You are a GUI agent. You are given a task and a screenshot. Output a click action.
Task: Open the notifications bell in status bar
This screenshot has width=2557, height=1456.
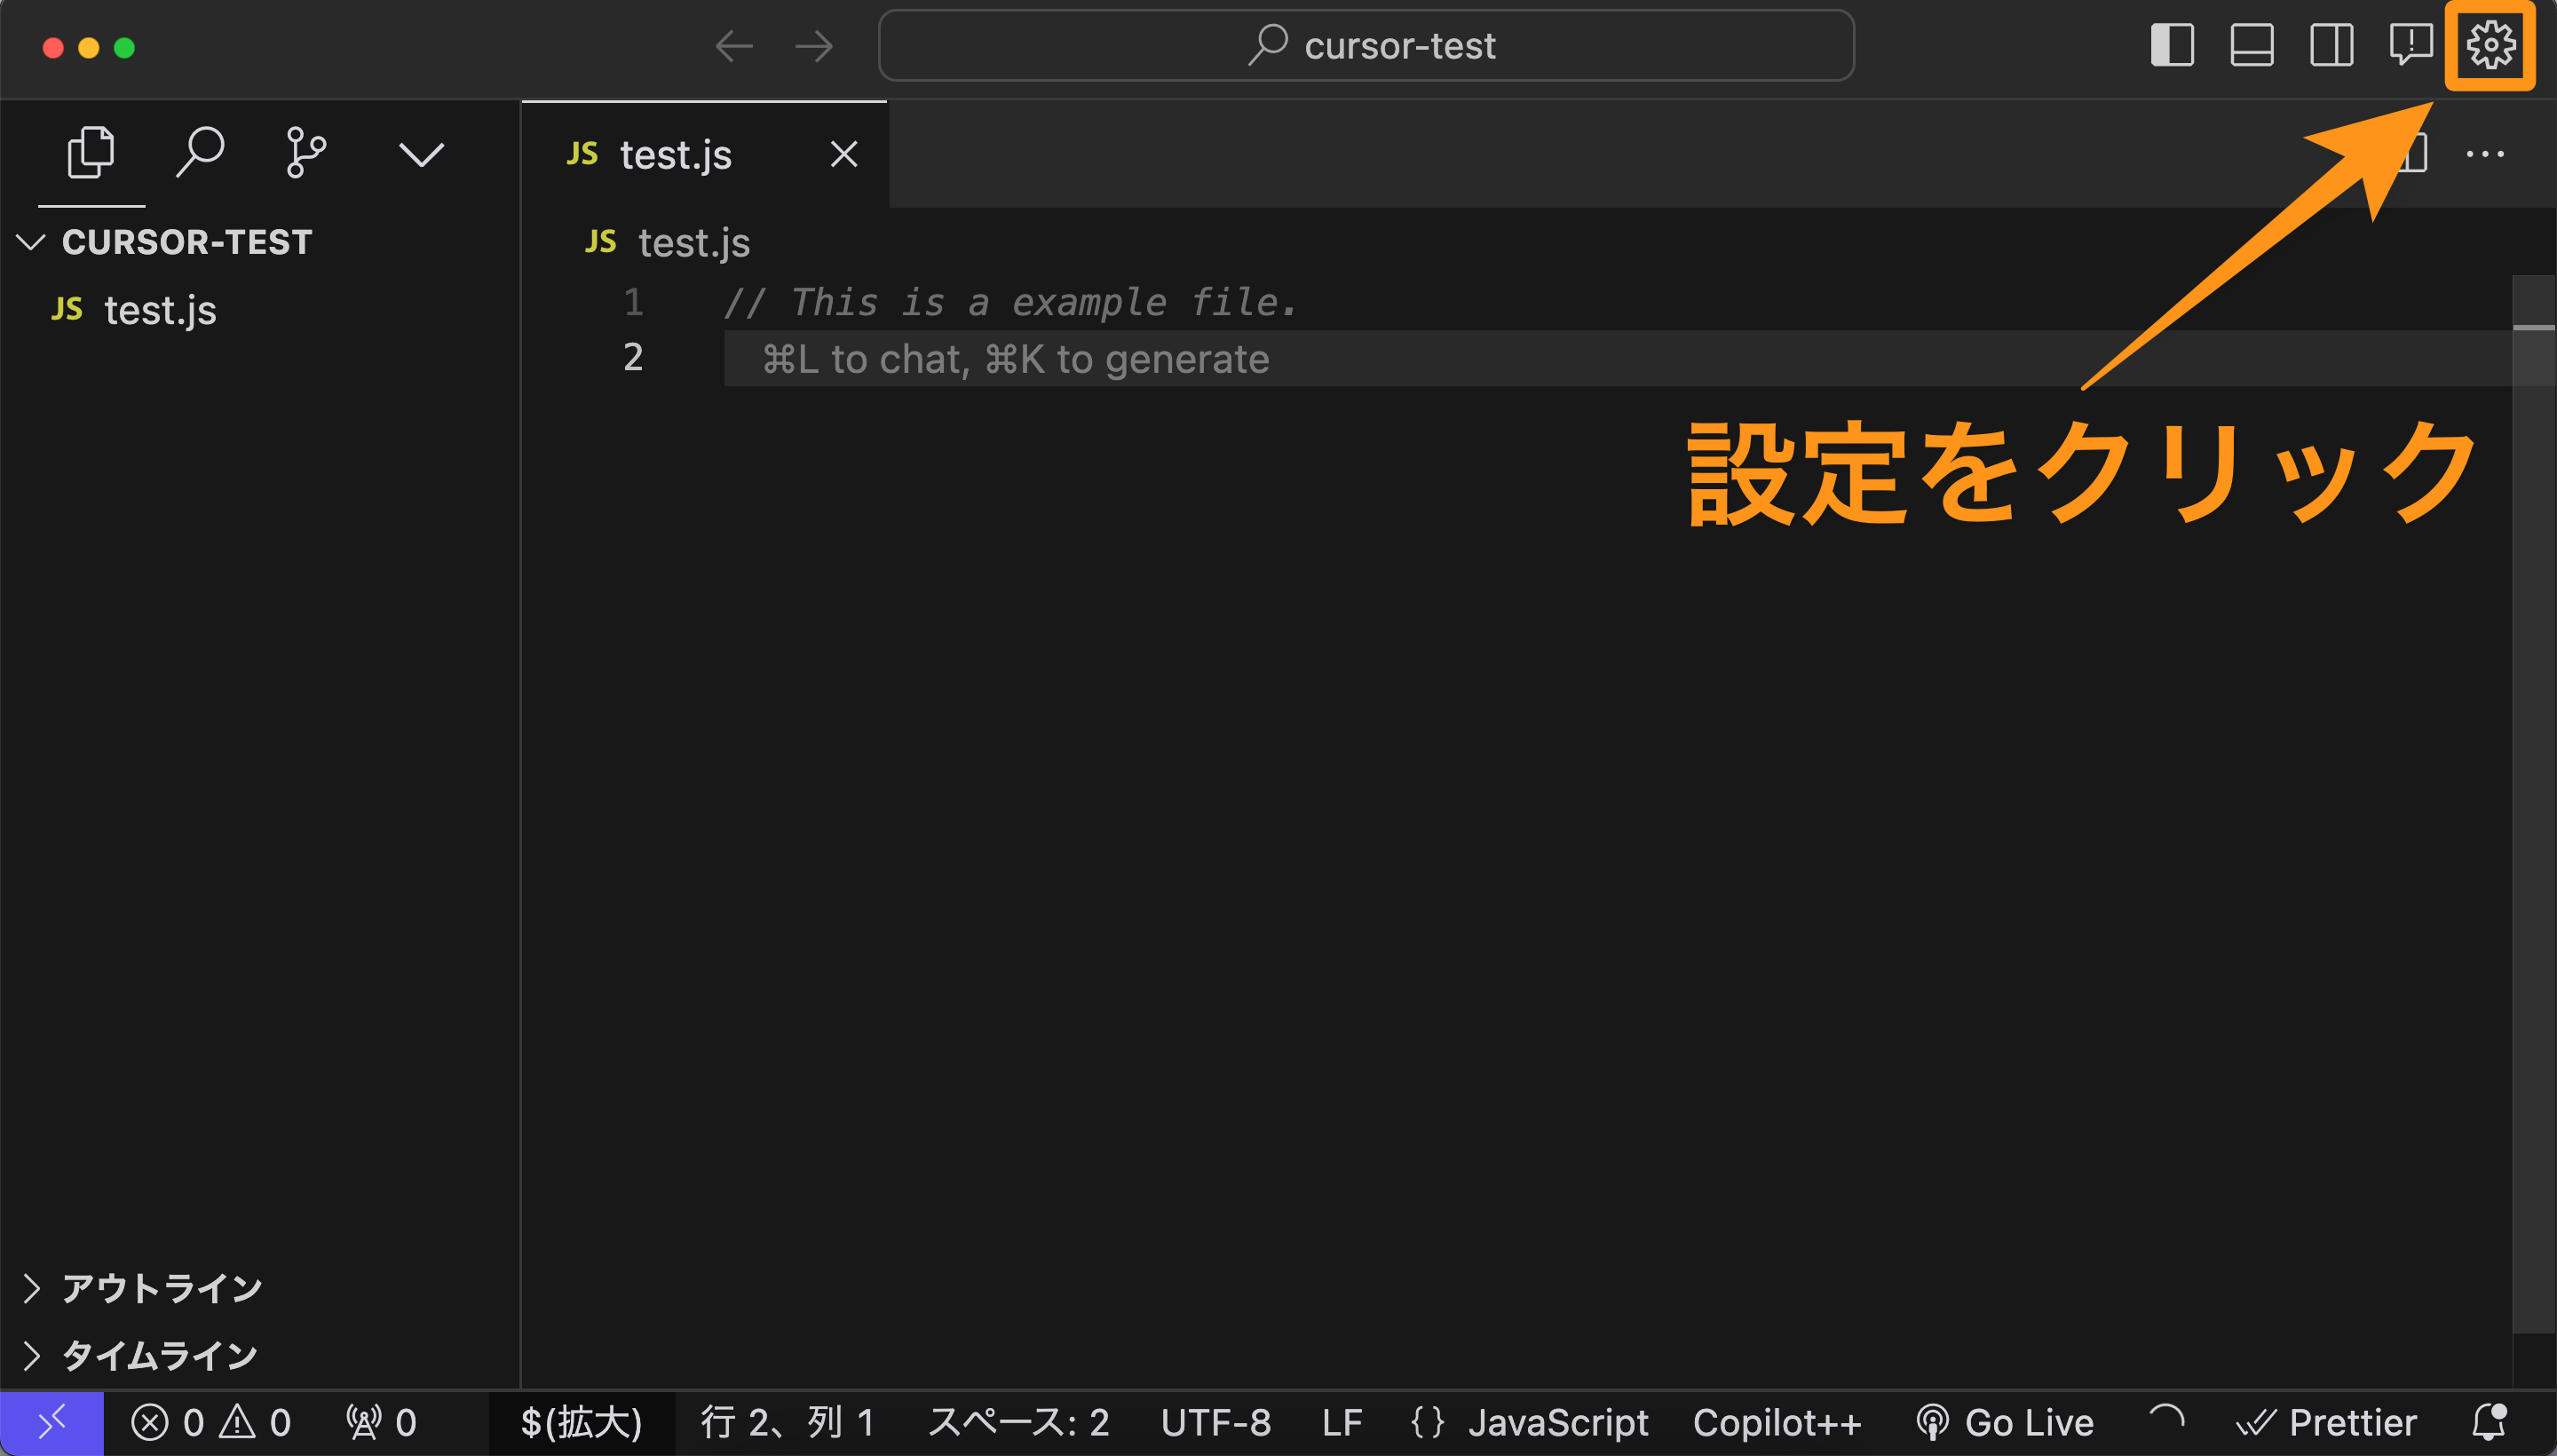[x=2489, y=1421]
